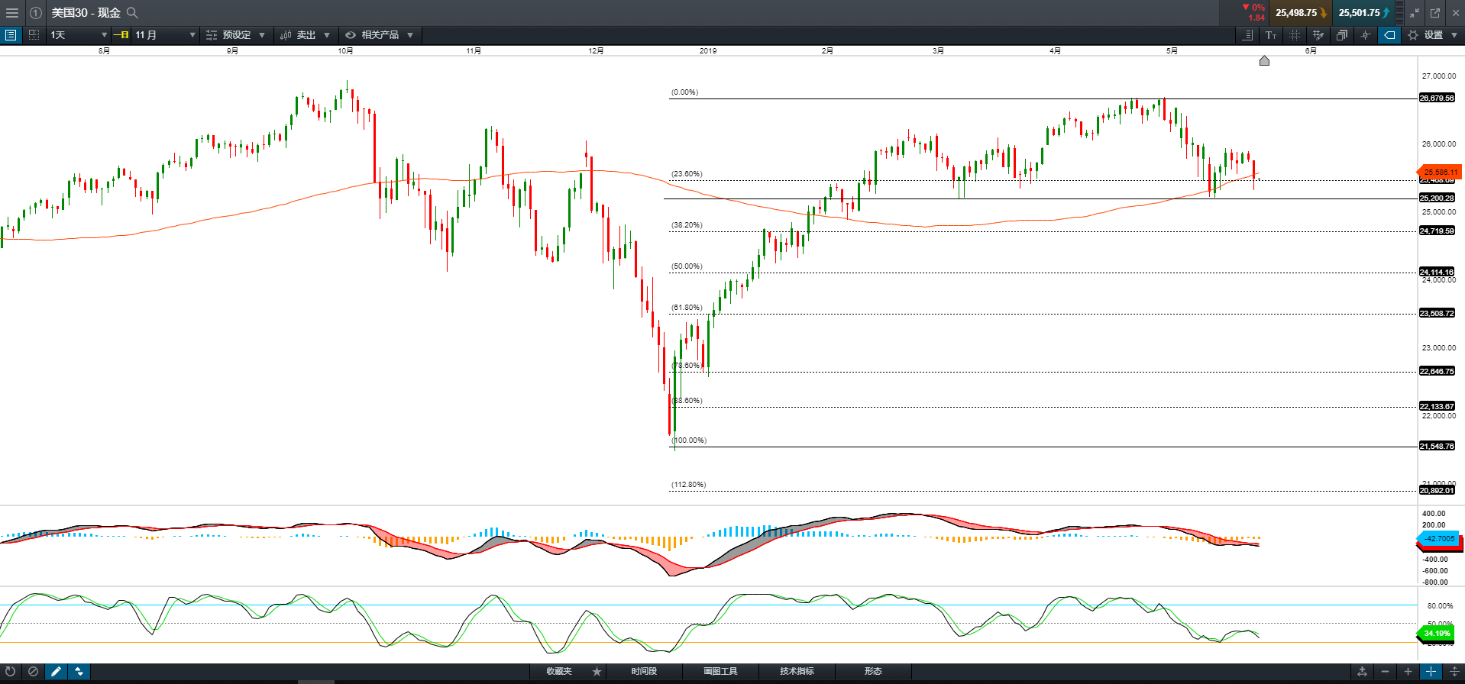Open the hamburger main menu

point(11,13)
